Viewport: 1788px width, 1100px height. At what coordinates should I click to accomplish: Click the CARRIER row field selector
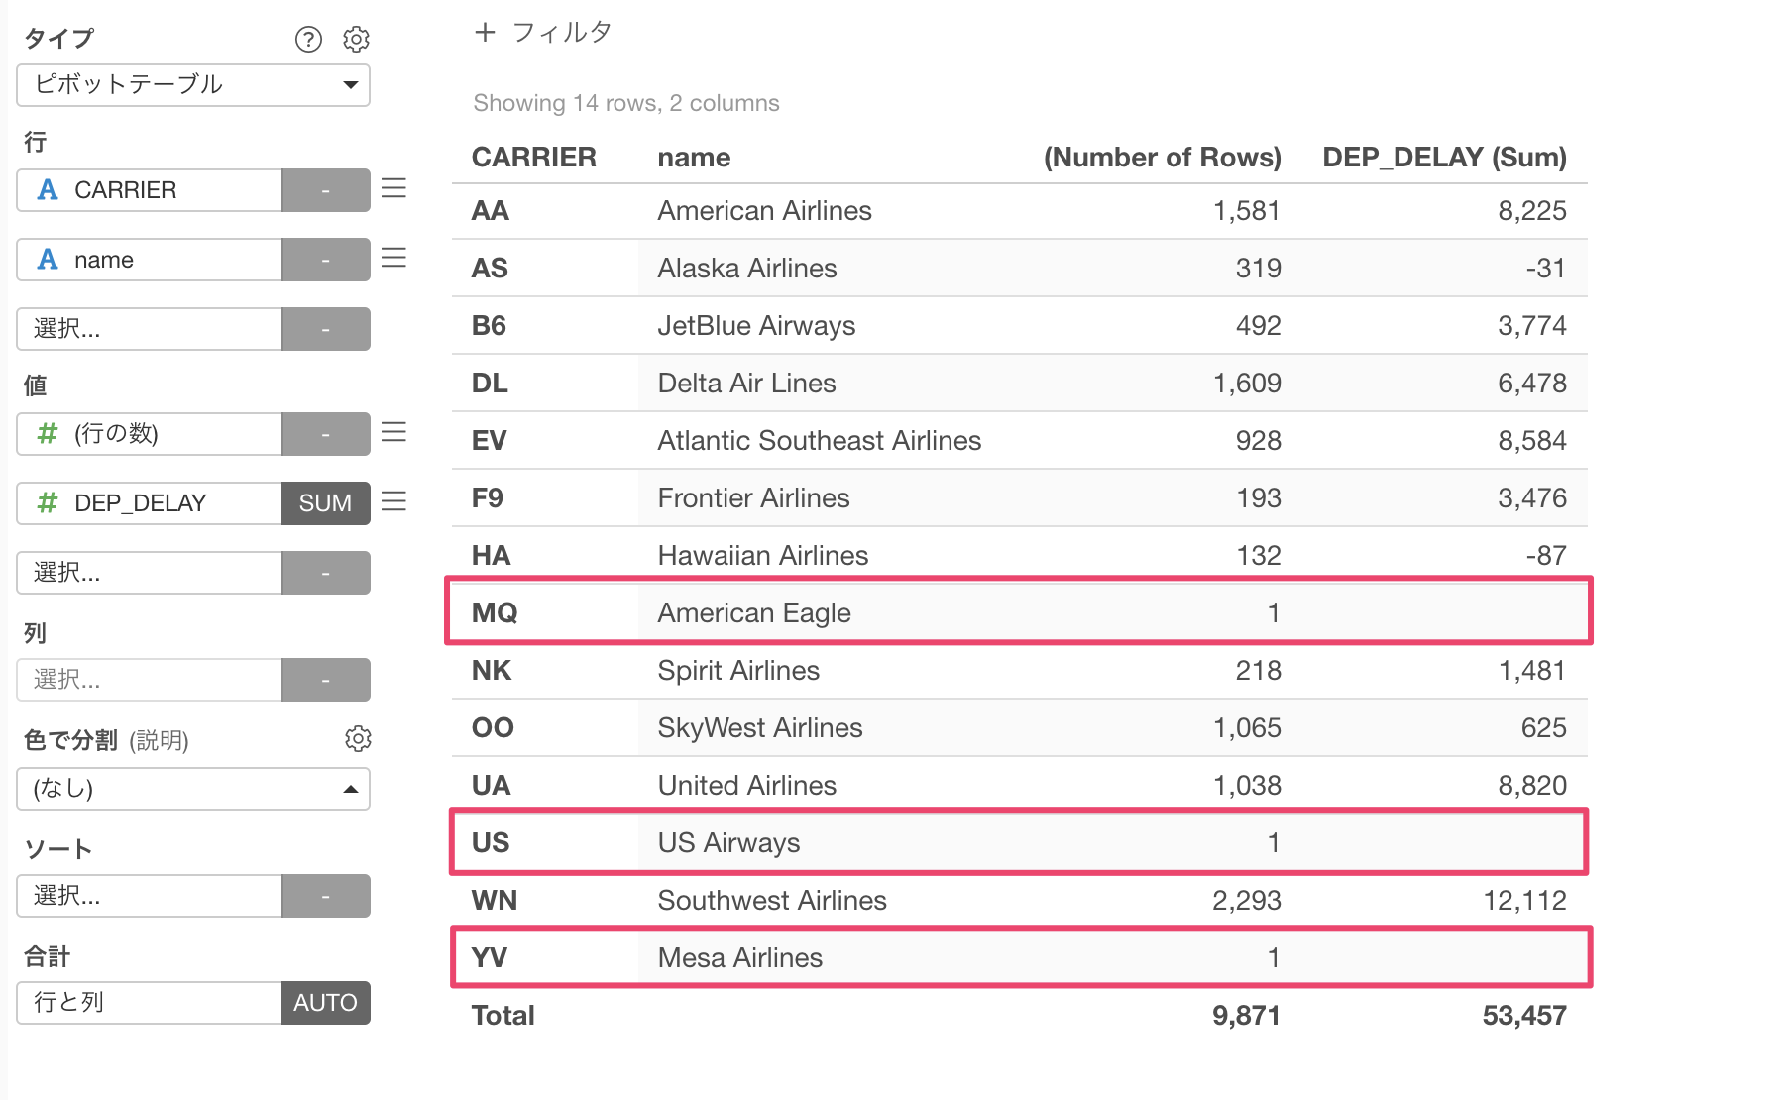[150, 190]
